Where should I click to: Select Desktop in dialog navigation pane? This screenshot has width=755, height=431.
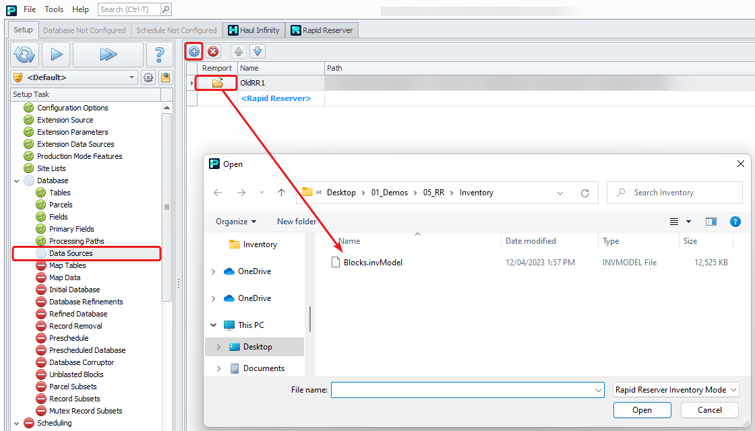click(257, 347)
